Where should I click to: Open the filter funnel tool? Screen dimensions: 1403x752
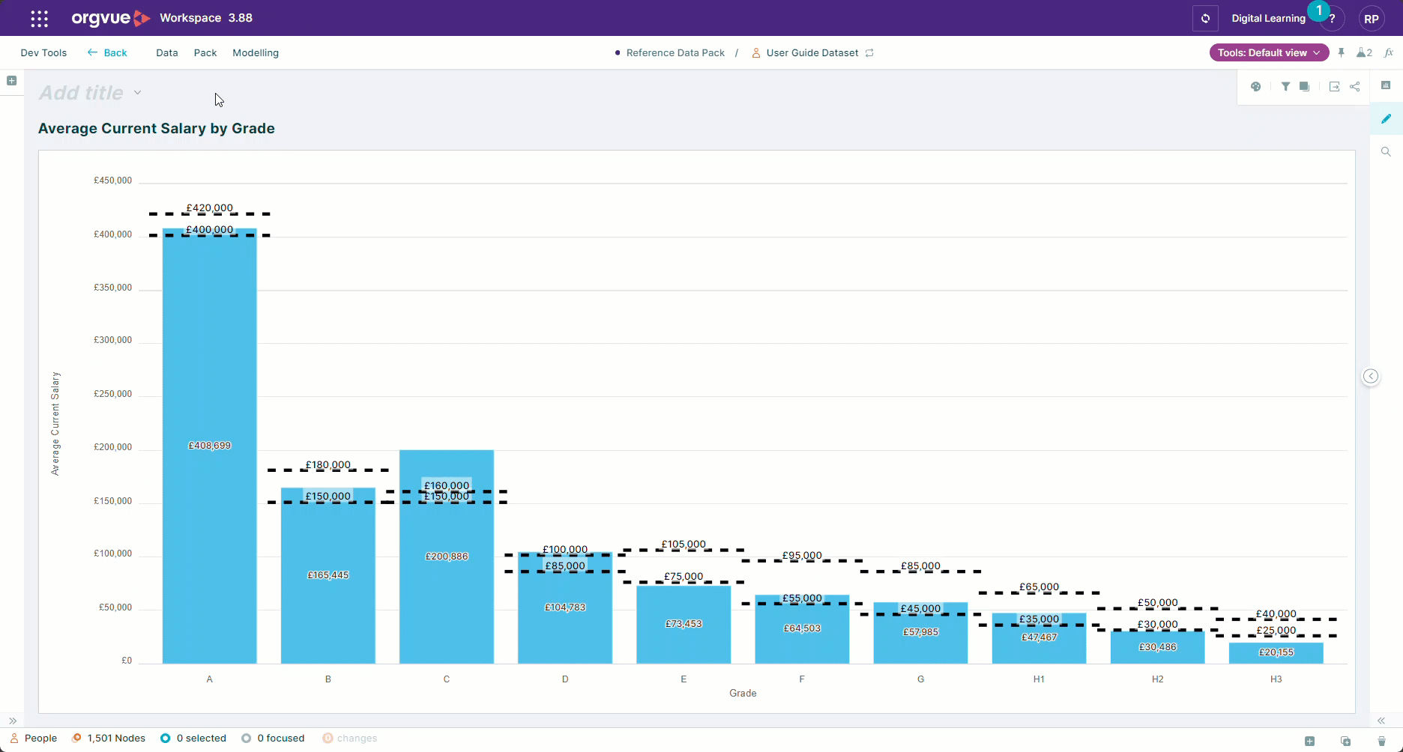point(1285,87)
